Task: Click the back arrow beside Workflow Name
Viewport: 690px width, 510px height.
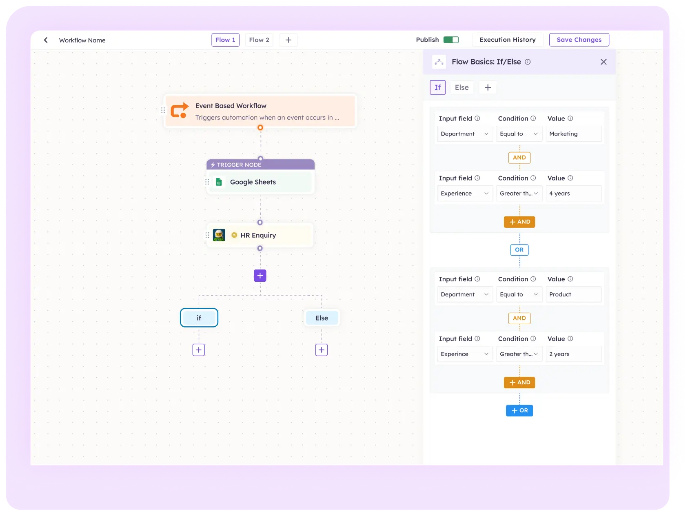Action: coord(46,40)
